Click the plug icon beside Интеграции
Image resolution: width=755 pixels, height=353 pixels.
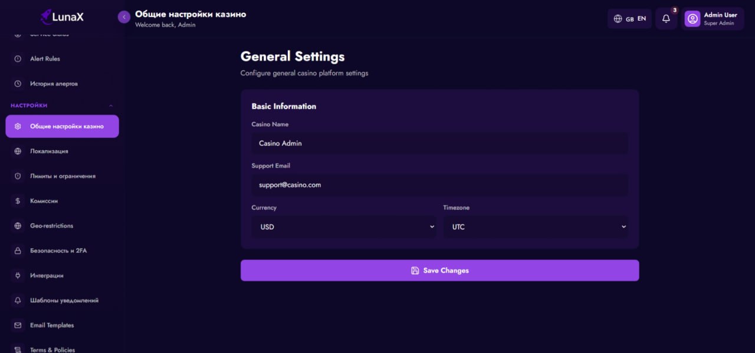pyautogui.click(x=18, y=275)
